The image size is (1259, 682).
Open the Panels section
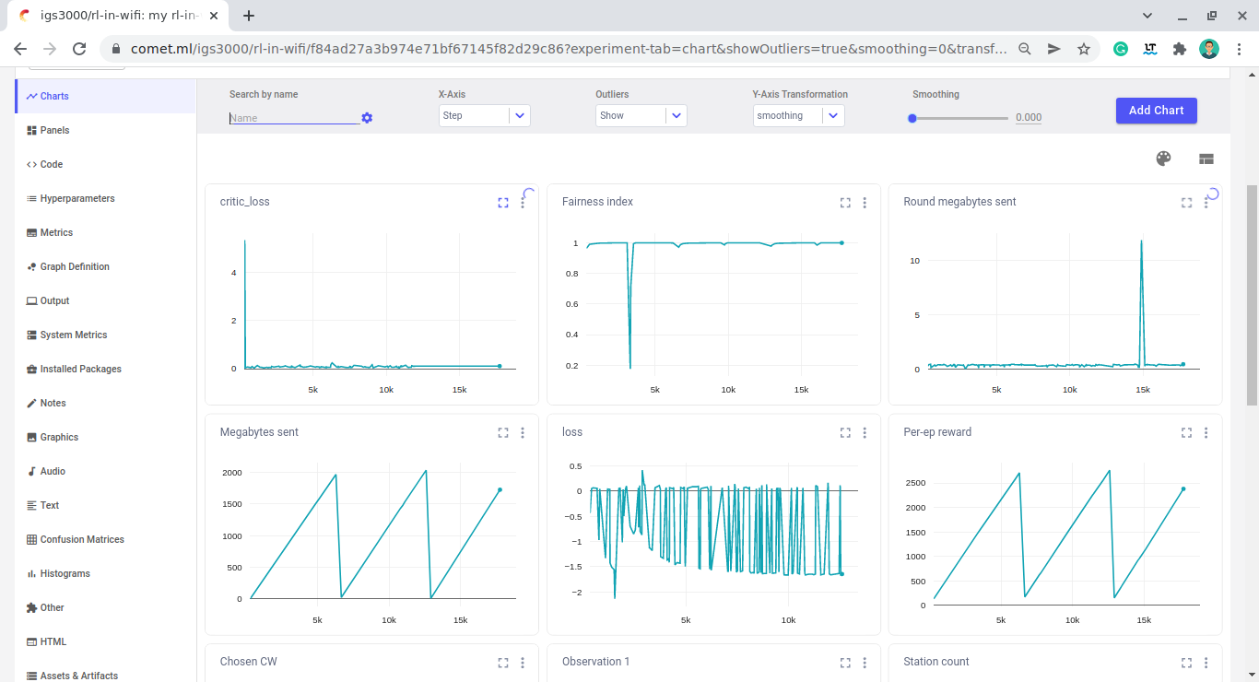pos(106,130)
